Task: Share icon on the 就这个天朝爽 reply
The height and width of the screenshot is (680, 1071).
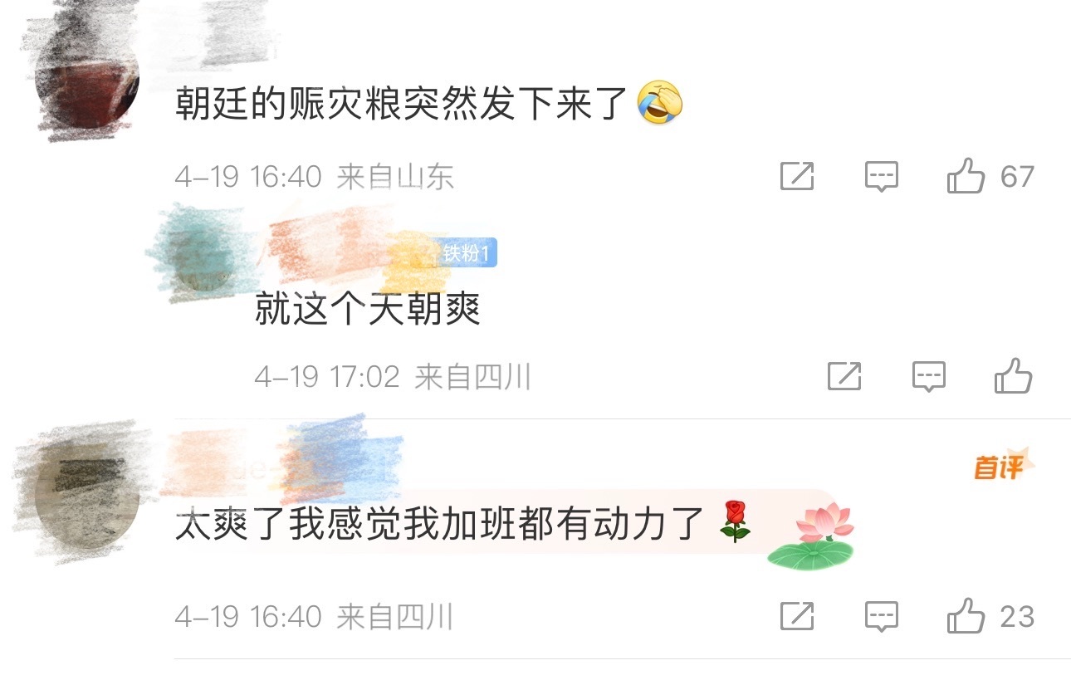Action: click(x=844, y=377)
